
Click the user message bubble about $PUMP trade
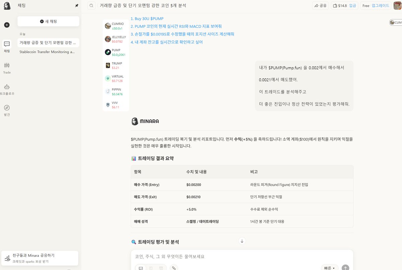tap(304, 86)
